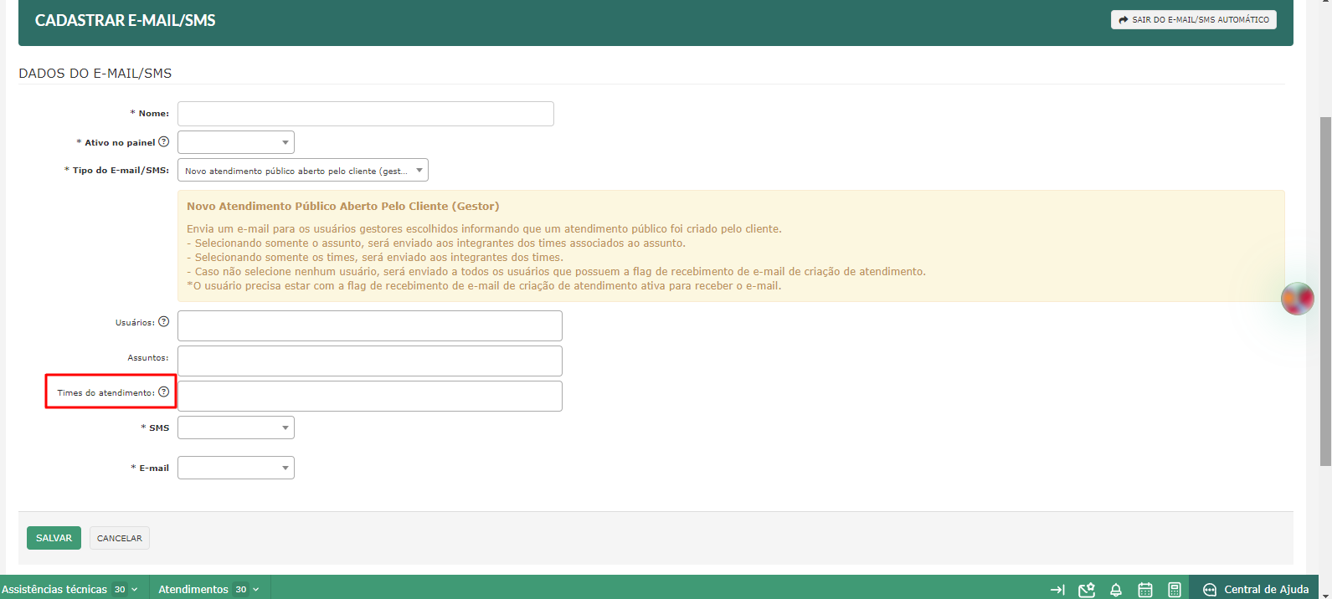The width and height of the screenshot is (1332, 599).
Task: Click the 'DADOS DO E-MAIL/SMS' section title
Action: (95, 74)
